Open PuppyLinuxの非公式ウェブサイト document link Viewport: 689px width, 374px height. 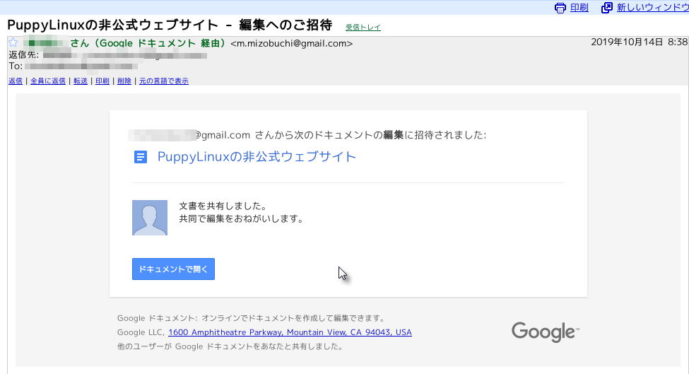(257, 157)
